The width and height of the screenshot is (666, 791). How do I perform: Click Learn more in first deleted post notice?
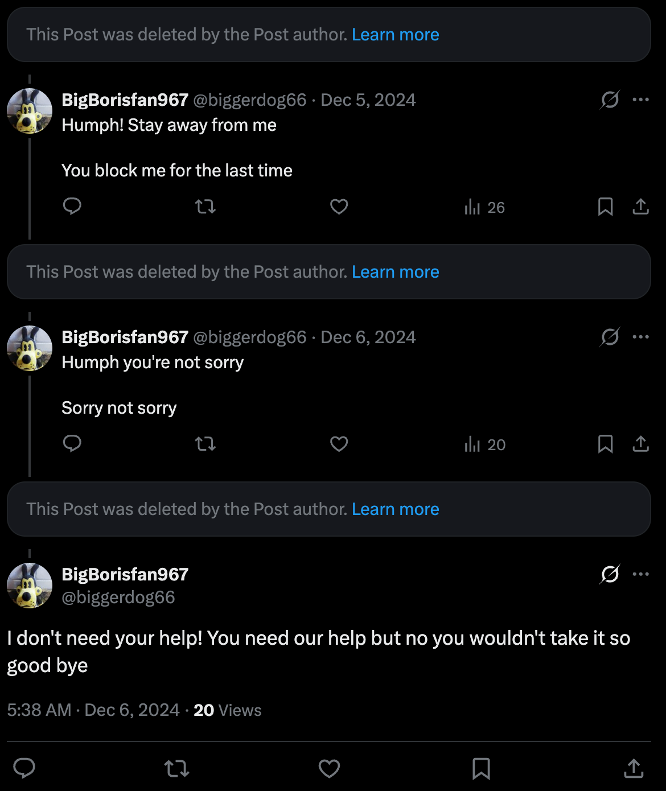point(396,35)
